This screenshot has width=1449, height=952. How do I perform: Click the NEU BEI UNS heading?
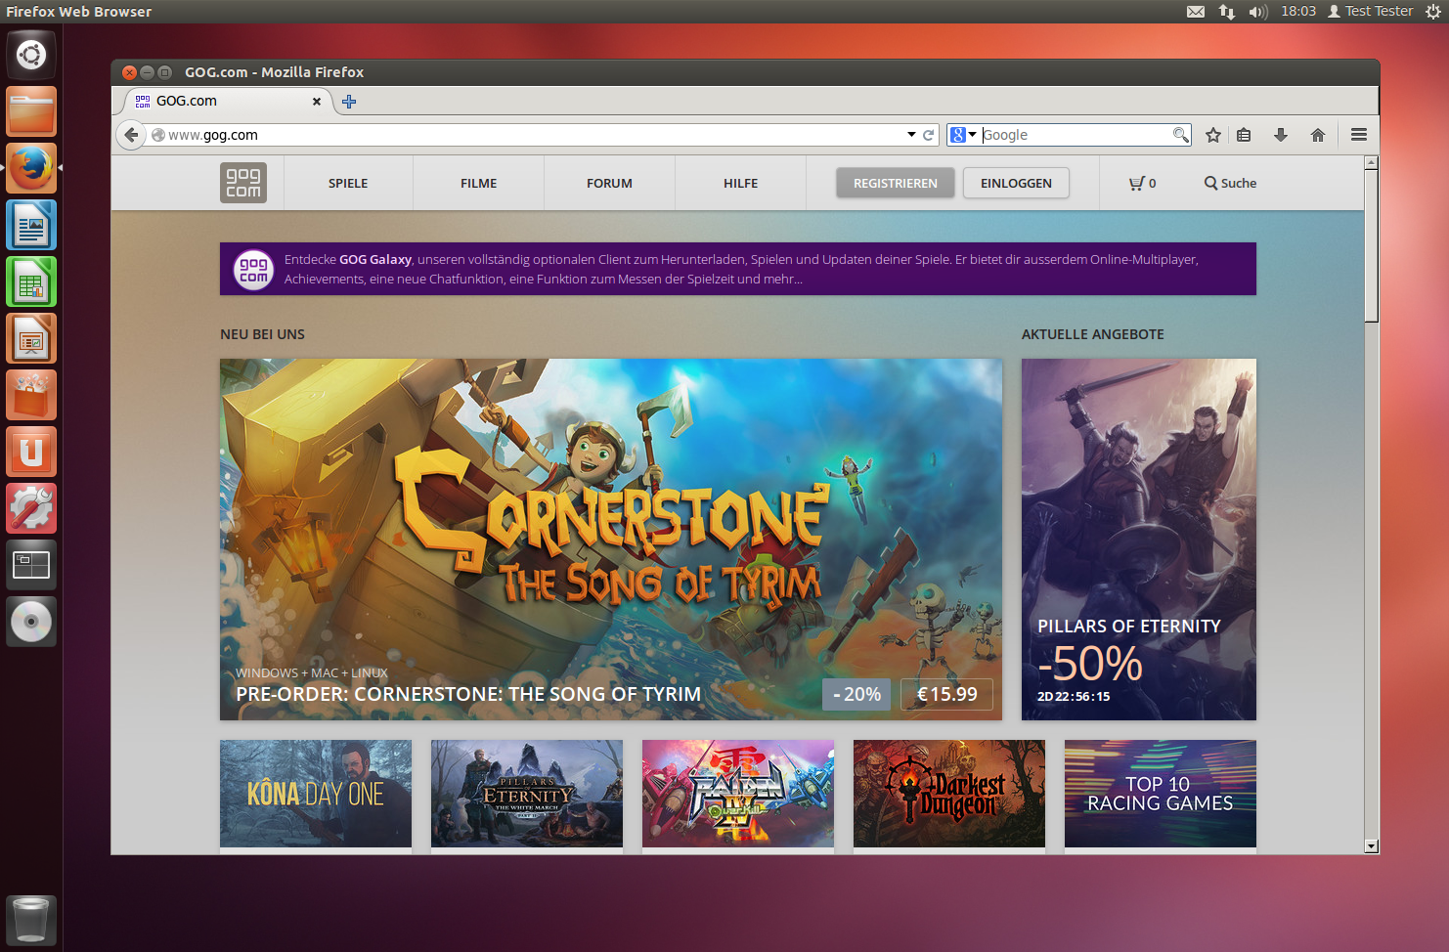pyautogui.click(x=262, y=334)
